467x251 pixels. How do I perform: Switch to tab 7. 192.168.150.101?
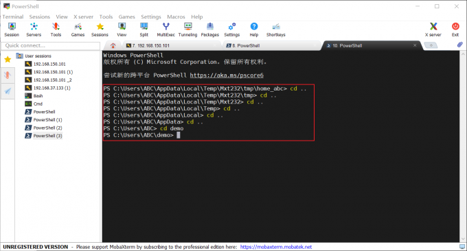point(171,45)
